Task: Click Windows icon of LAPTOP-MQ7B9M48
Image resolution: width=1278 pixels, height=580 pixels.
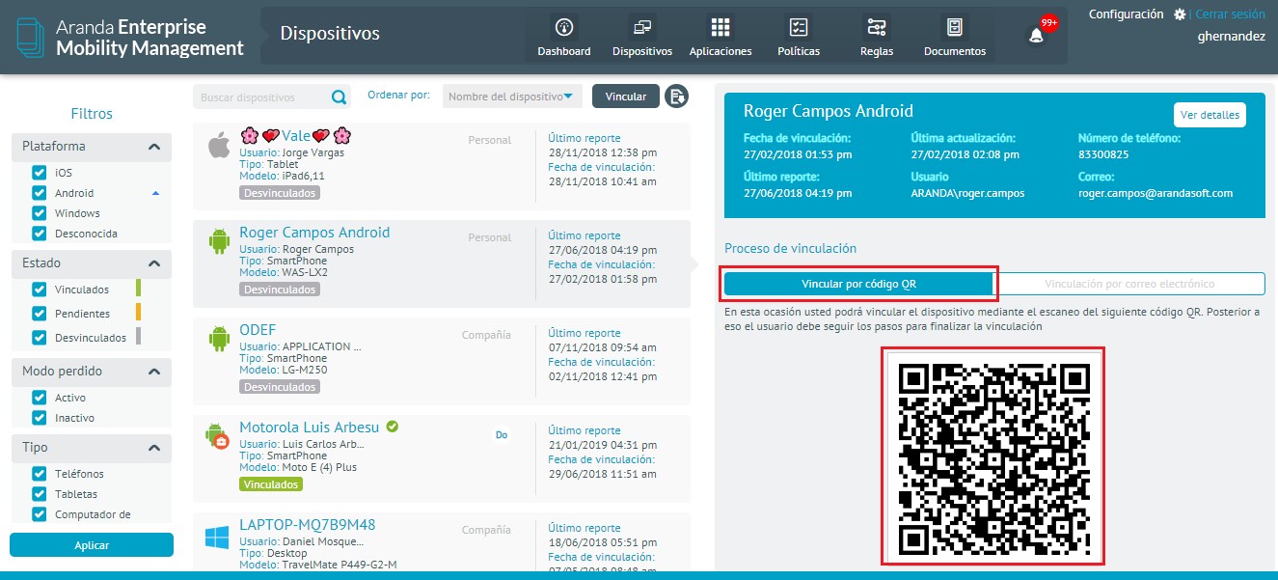Action: coord(217,538)
